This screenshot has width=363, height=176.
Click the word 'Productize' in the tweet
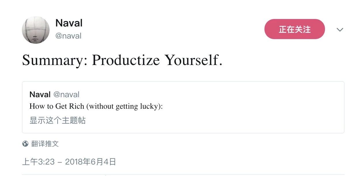click(x=126, y=60)
